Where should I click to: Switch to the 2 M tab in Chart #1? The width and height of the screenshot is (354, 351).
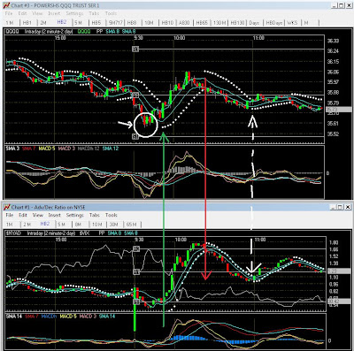pyautogui.click(x=27, y=225)
